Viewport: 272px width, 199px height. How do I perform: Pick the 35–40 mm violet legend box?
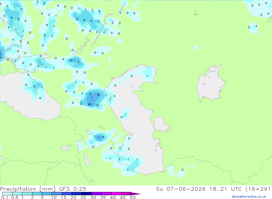click(106, 194)
